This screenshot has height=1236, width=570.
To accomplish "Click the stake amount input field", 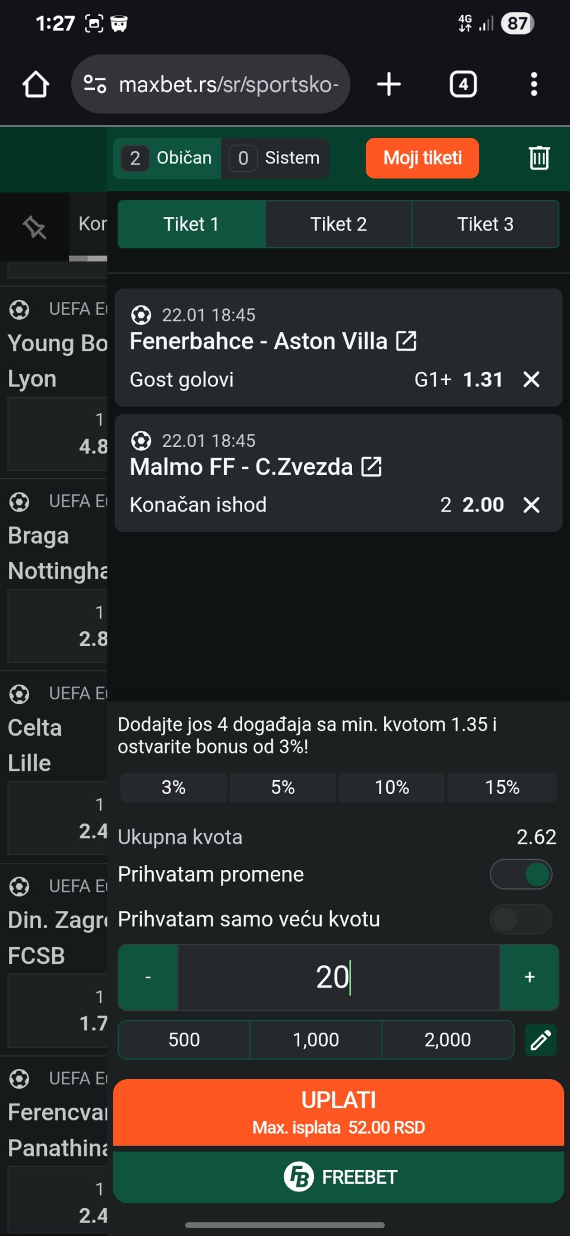I will point(338,977).
